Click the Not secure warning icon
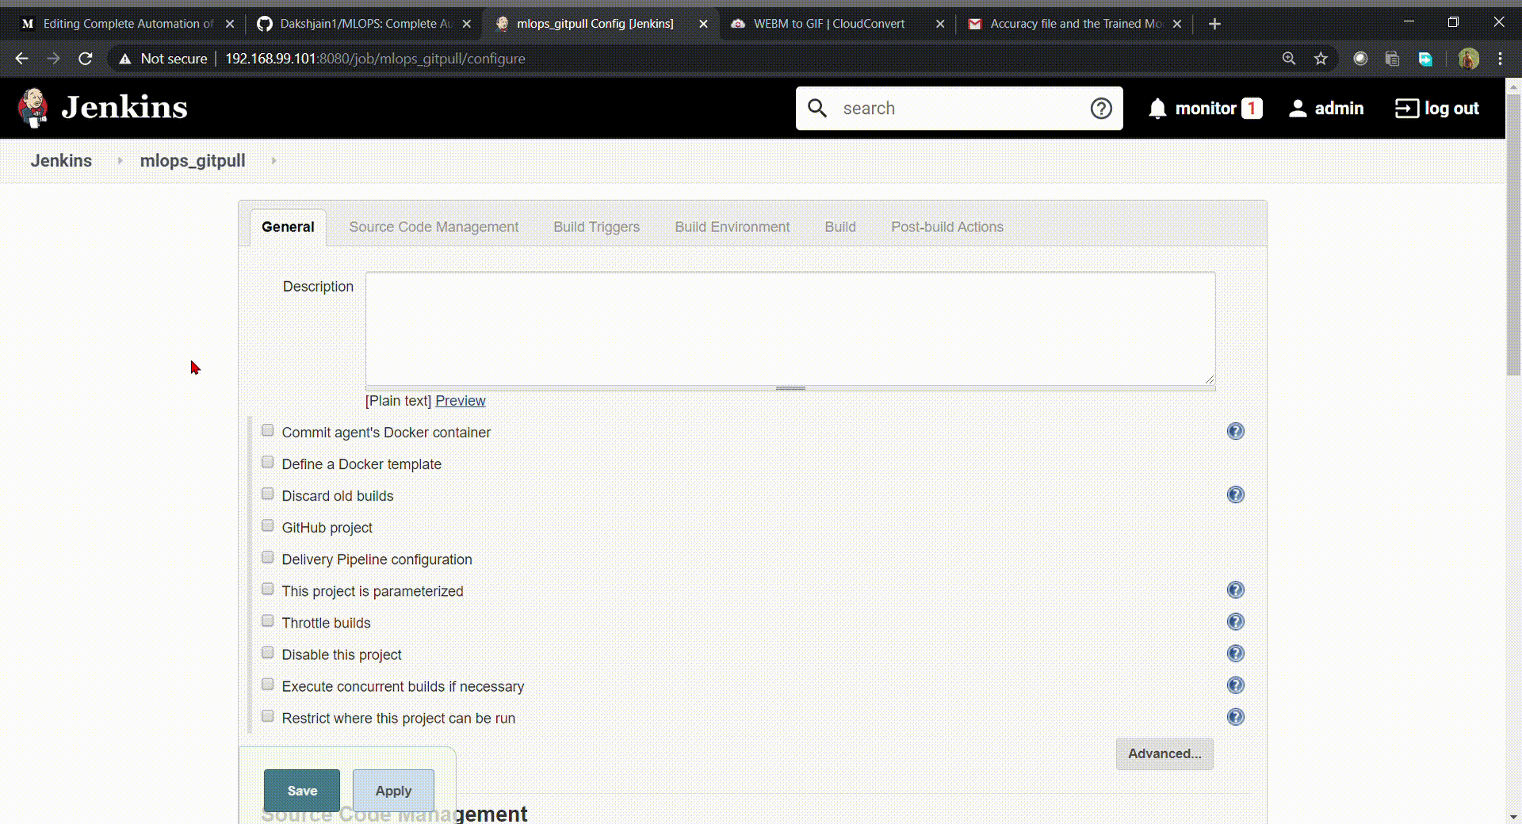1522x824 pixels. (x=124, y=59)
